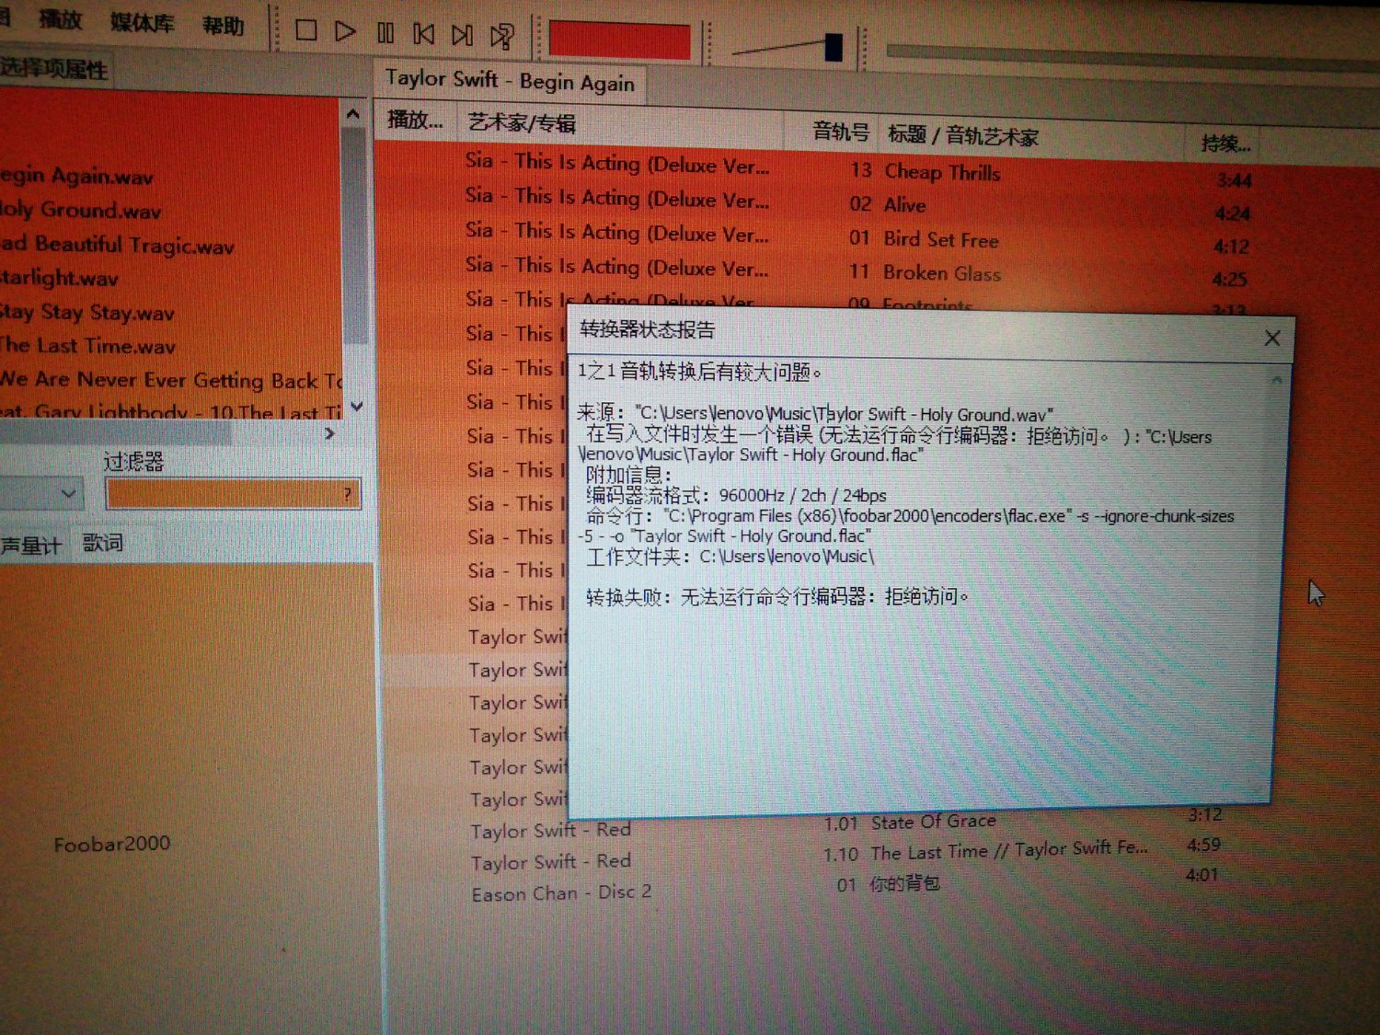Sort playlist by the 持续 column header
1380x1035 pixels.
click(x=1225, y=144)
